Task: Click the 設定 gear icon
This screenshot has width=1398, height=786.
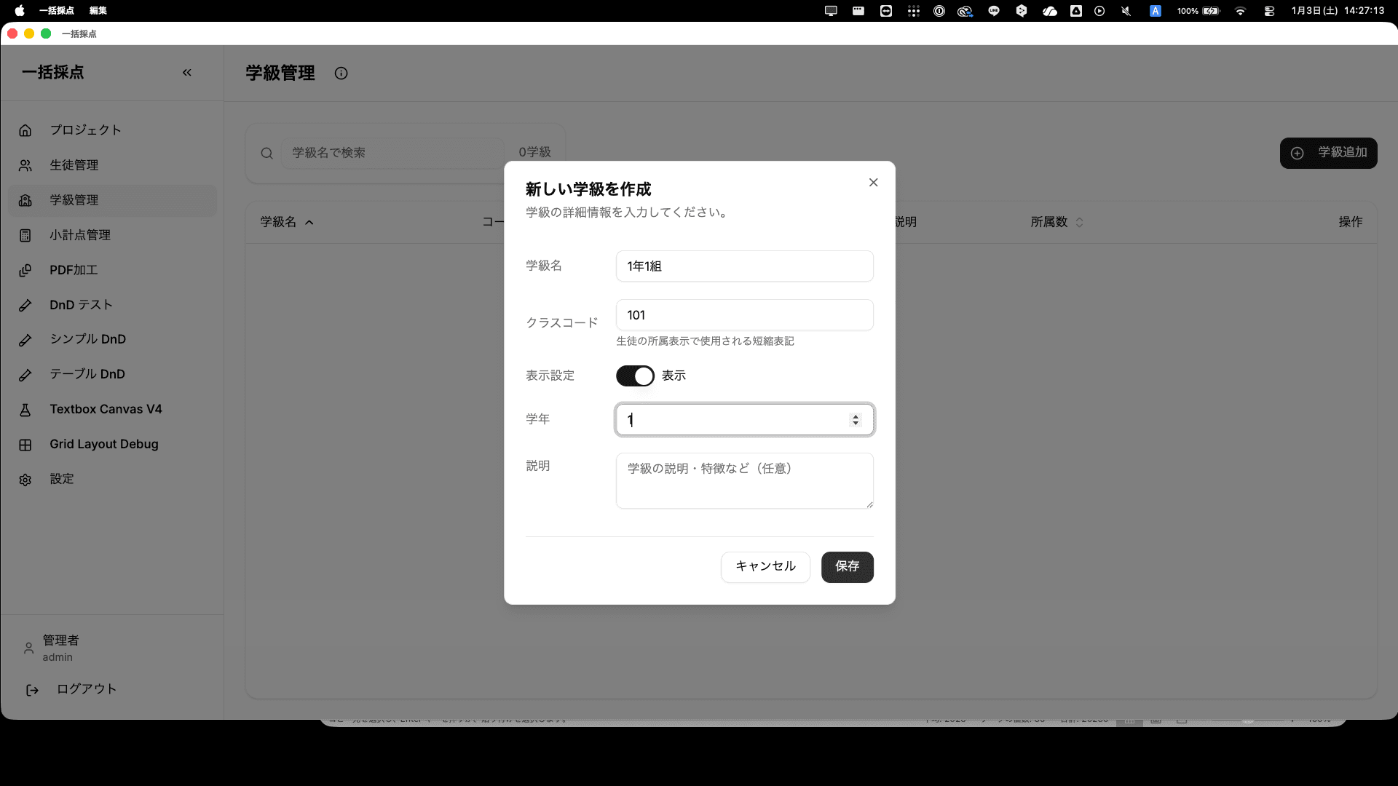Action: (25, 479)
